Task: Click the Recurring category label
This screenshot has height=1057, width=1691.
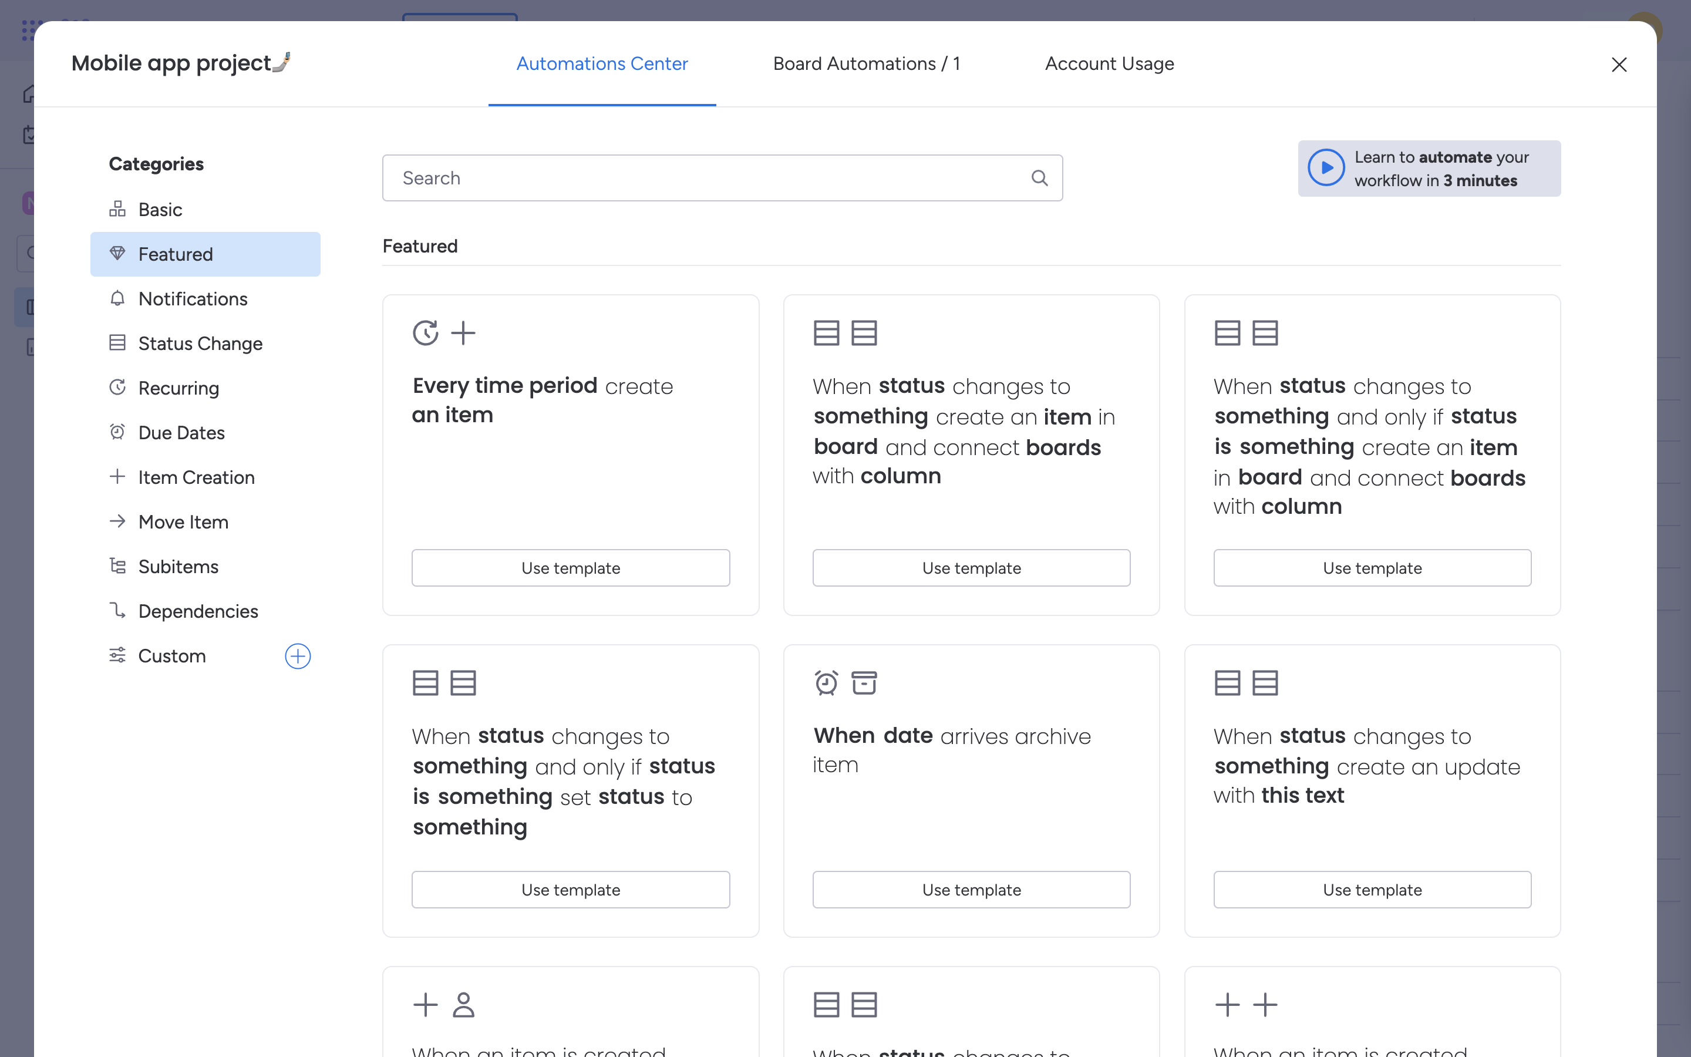Action: click(x=179, y=388)
